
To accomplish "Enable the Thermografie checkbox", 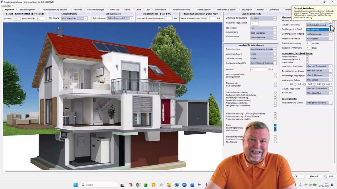I will [275, 83].
